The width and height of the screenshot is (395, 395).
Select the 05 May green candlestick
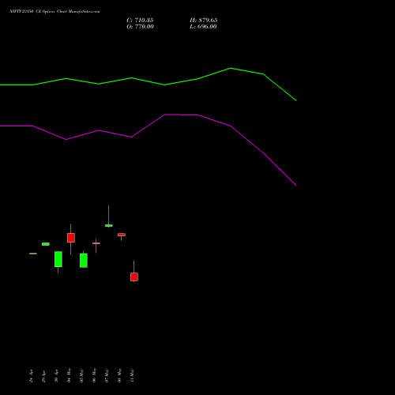click(x=84, y=261)
